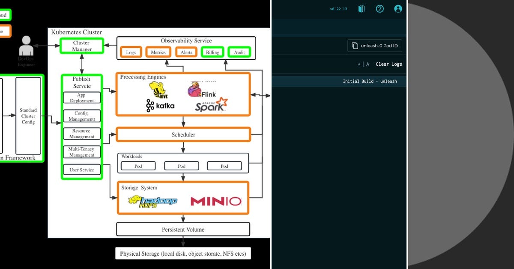Viewport: 514px width, 269px height.
Task: Click the Publish Servcie heading
Action: (x=81, y=82)
